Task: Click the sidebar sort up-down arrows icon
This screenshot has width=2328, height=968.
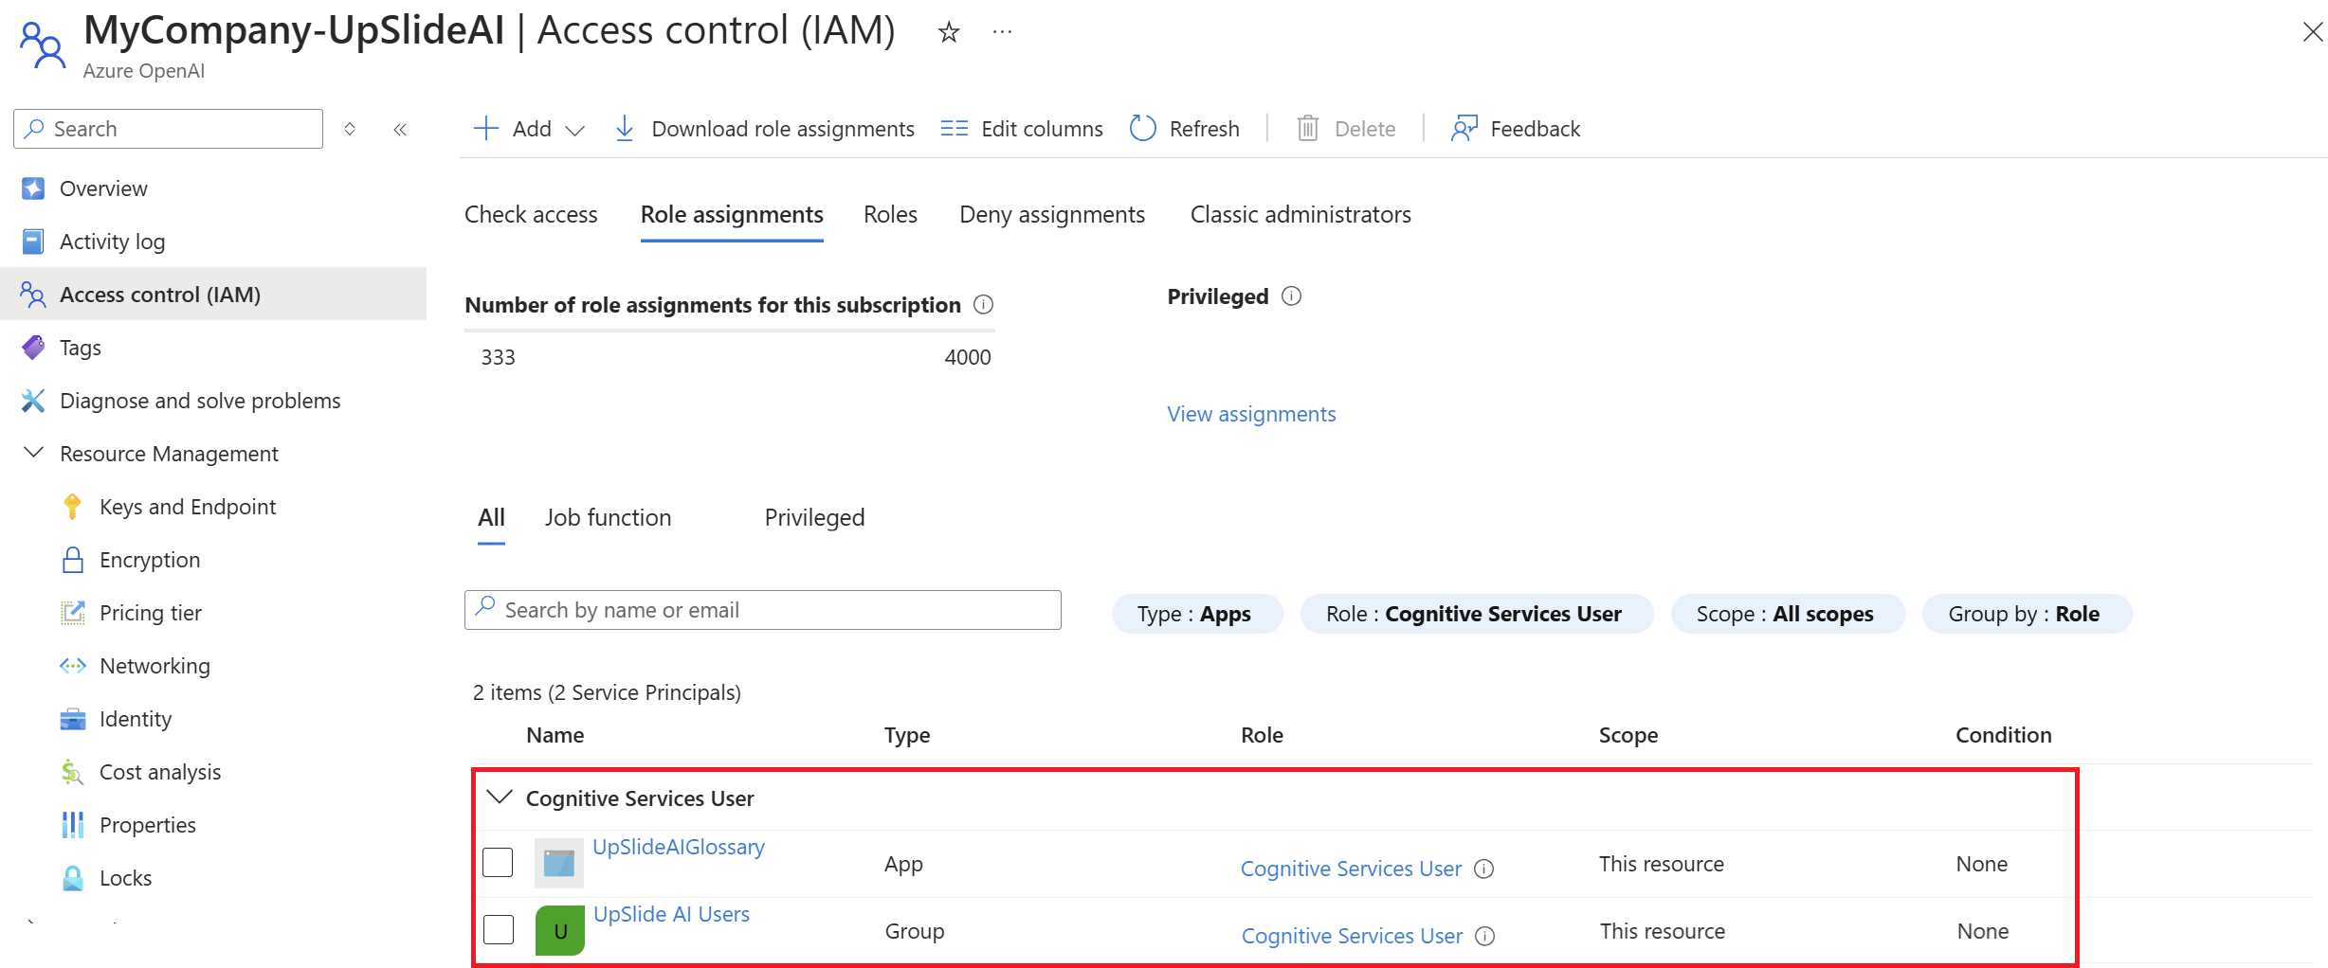Action: tap(350, 129)
